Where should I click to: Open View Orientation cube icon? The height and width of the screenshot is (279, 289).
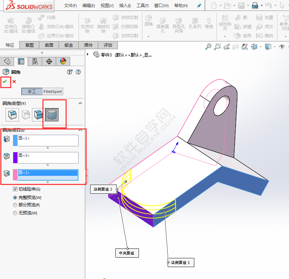pos(254,47)
